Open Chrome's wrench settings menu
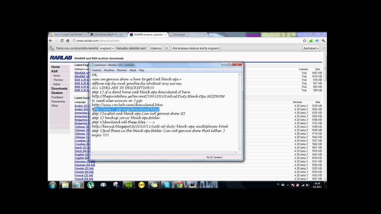Screen dimensions: 381x214 coord(323,41)
